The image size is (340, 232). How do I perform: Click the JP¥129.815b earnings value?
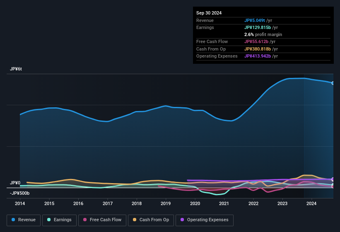(258, 27)
